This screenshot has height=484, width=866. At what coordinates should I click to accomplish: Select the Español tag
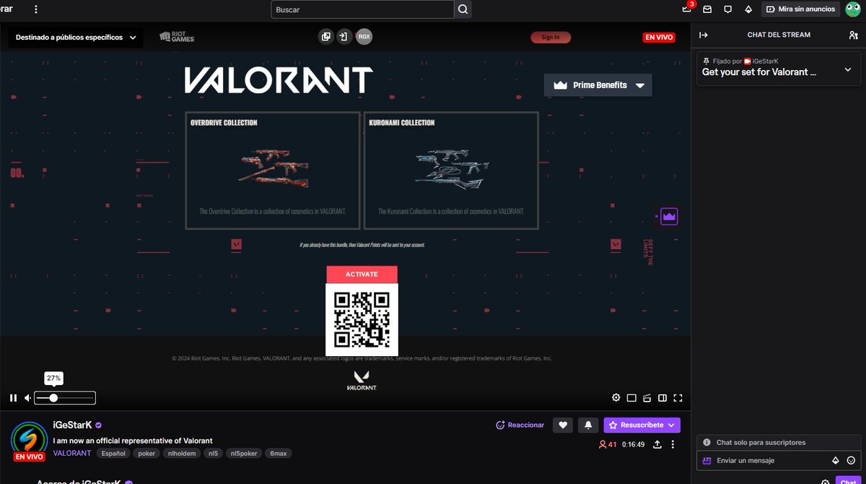pyautogui.click(x=113, y=454)
